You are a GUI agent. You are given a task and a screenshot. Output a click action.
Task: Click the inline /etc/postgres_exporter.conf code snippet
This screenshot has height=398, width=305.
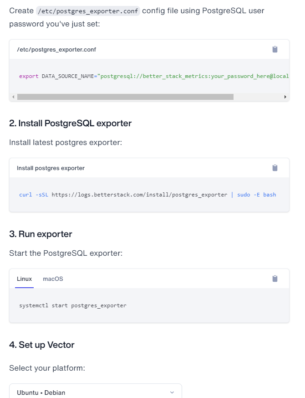tap(88, 10)
